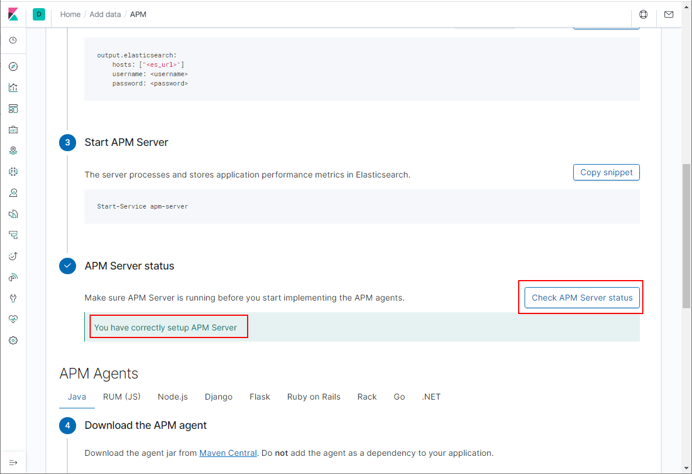Open APM icon in sidebar

pyautogui.click(x=13, y=235)
